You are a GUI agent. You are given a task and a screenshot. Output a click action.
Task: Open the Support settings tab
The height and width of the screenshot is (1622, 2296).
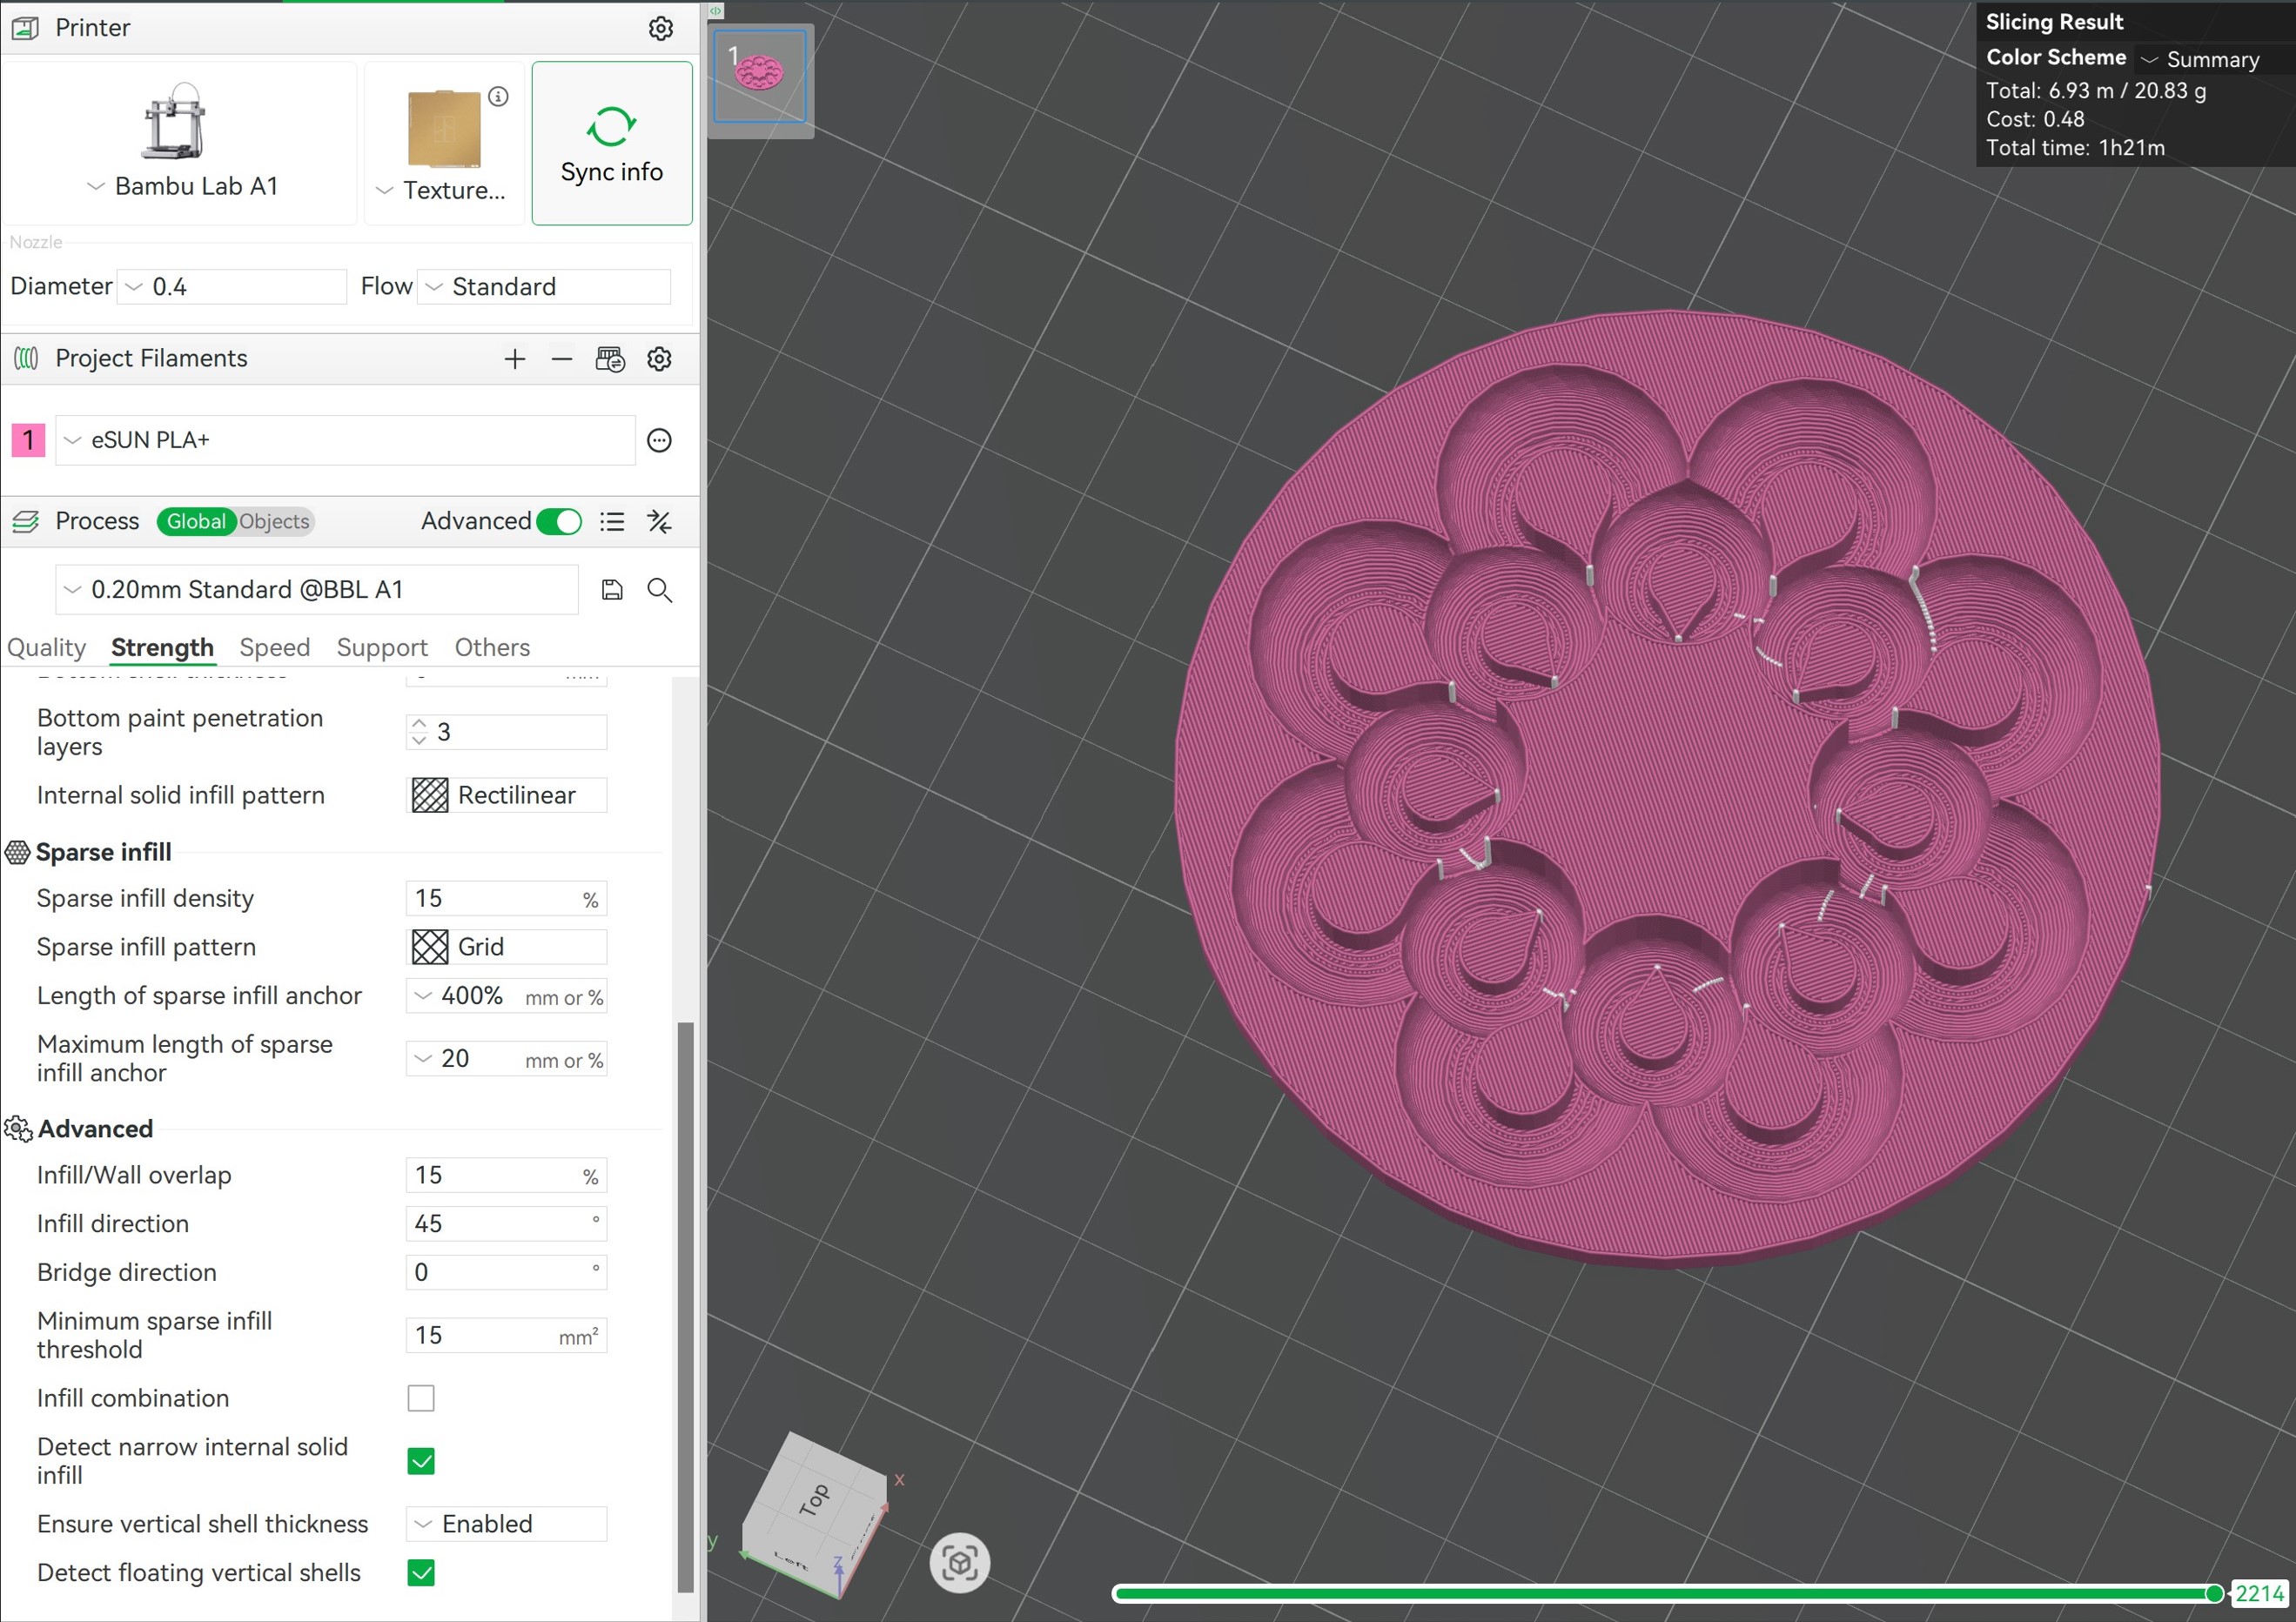coord(382,648)
